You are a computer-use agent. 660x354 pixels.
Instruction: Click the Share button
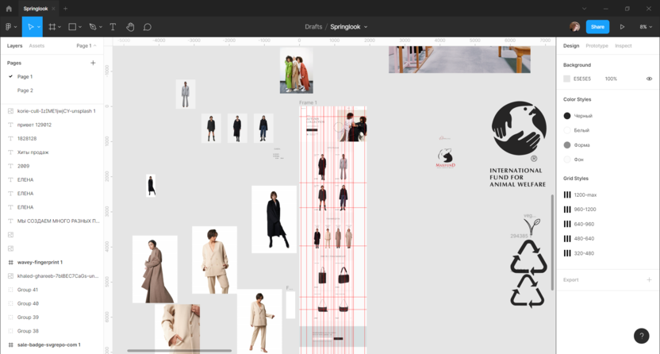point(597,27)
